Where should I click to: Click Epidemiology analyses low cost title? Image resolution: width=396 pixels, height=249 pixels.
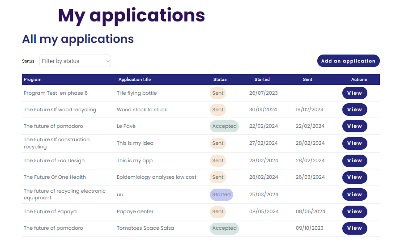coord(156,177)
